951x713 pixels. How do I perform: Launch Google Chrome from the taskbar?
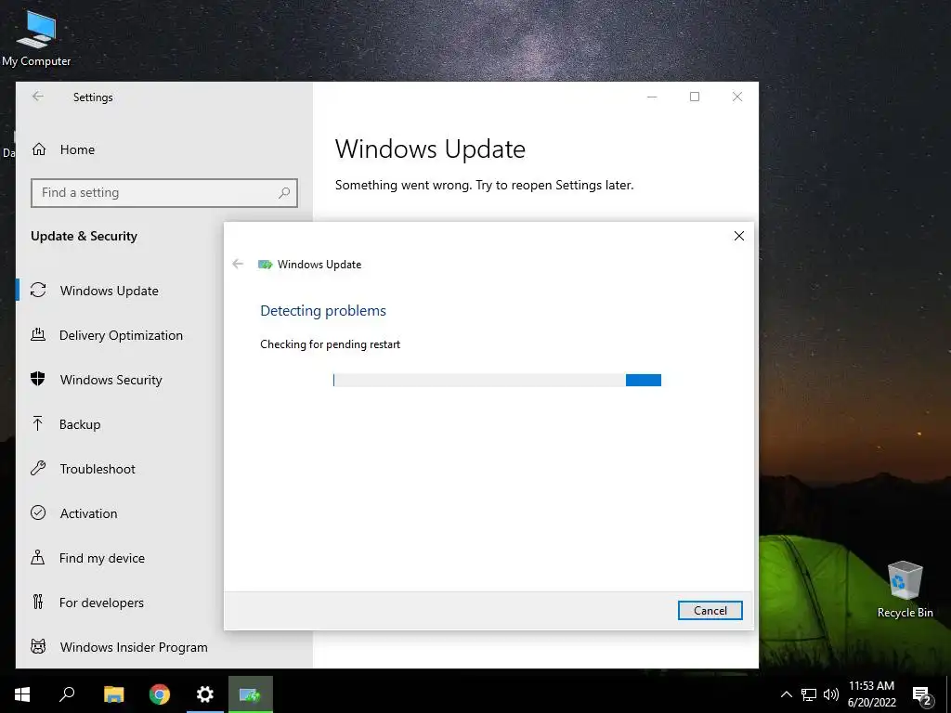(x=160, y=694)
